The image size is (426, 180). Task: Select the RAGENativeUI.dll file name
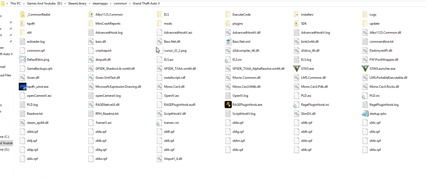(107, 105)
